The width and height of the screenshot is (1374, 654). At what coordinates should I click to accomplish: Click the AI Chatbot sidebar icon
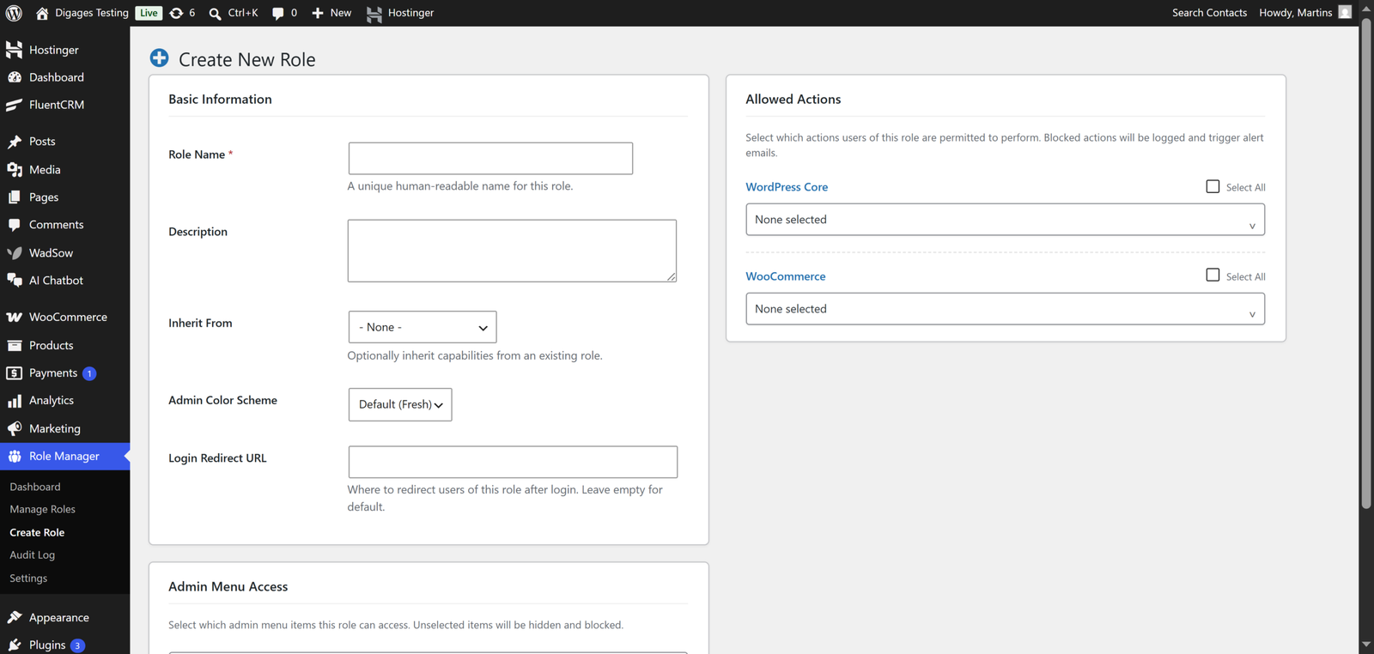coord(15,281)
